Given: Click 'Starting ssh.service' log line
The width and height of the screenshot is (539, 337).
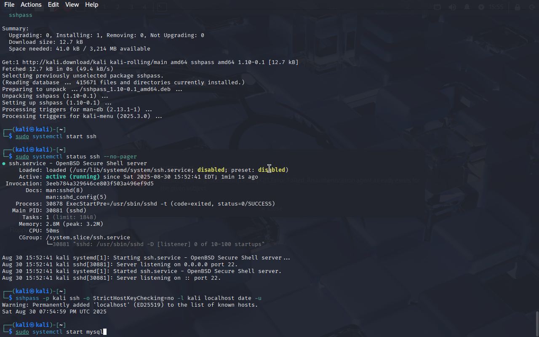Looking at the screenshot, I should tap(146, 258).
